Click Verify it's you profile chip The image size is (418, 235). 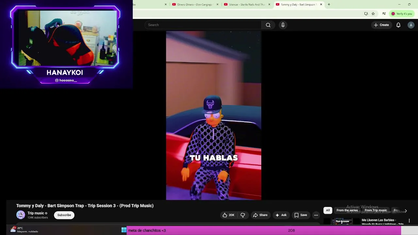(x=402, y=14)
